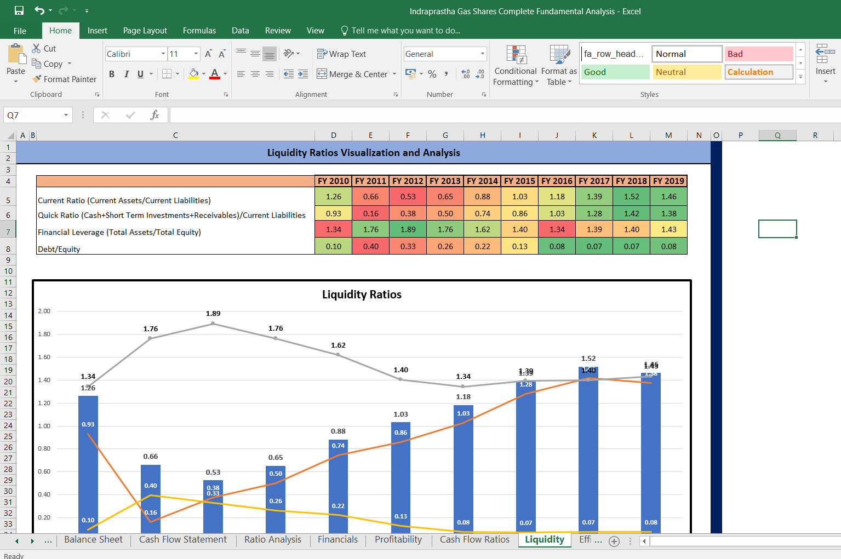This screenshot has width=841, height=559.
Task: Open the Ratio Analysis sheet tab
Action: tap(273, 539)
